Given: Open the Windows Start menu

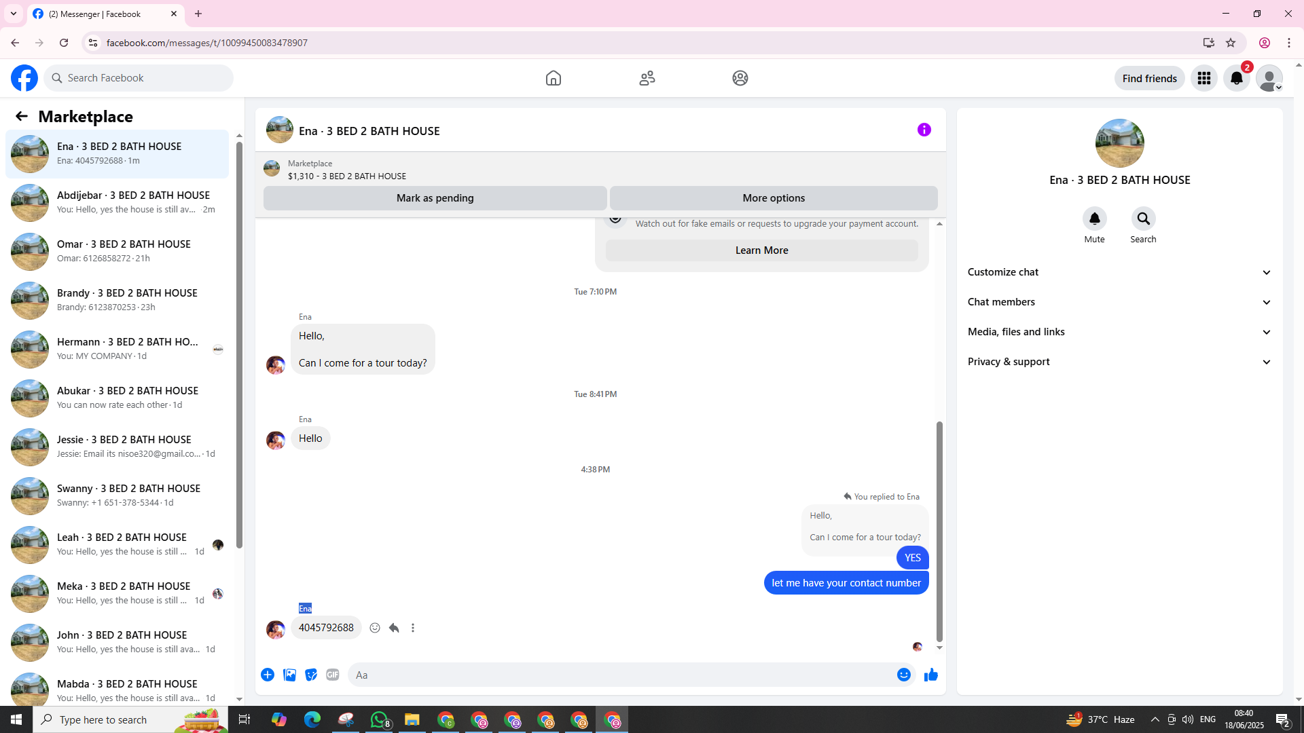Looking at the screenshot, I should tap(16, 719).
